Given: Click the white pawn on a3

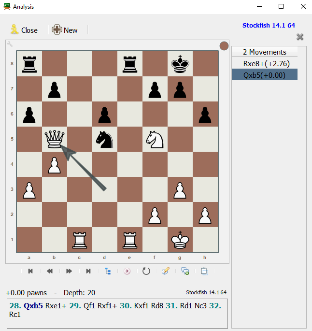Looking at the screenshot, I should click(x=29, y=190).
